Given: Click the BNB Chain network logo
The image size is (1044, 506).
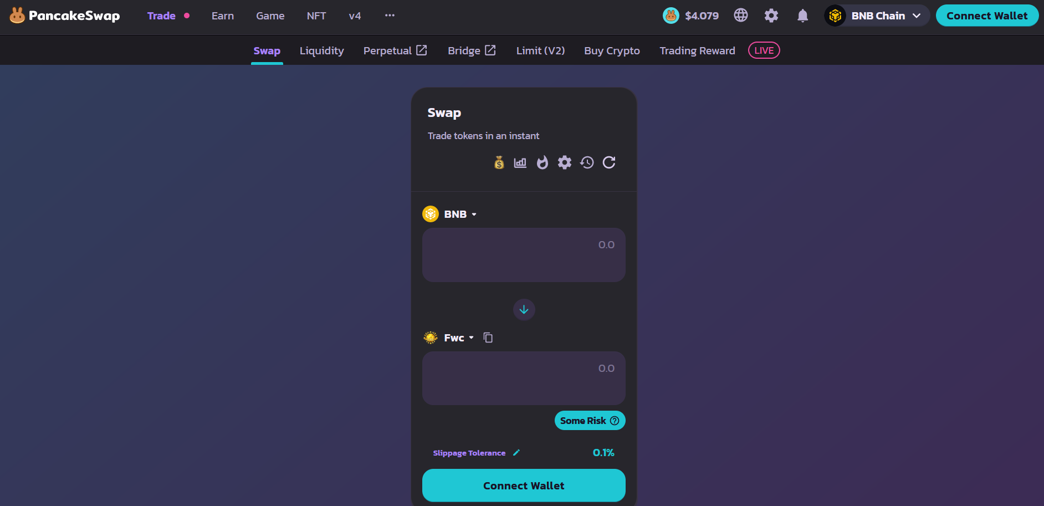Looking at the screenshot, I should click(835, 16).
